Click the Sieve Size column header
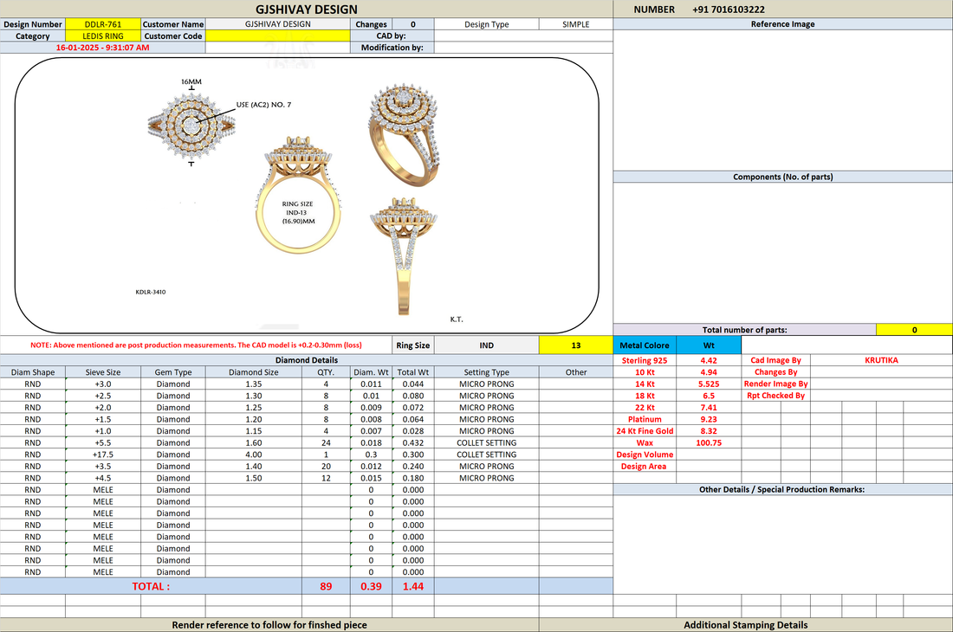The image size is (953, 632). (103, 372)
